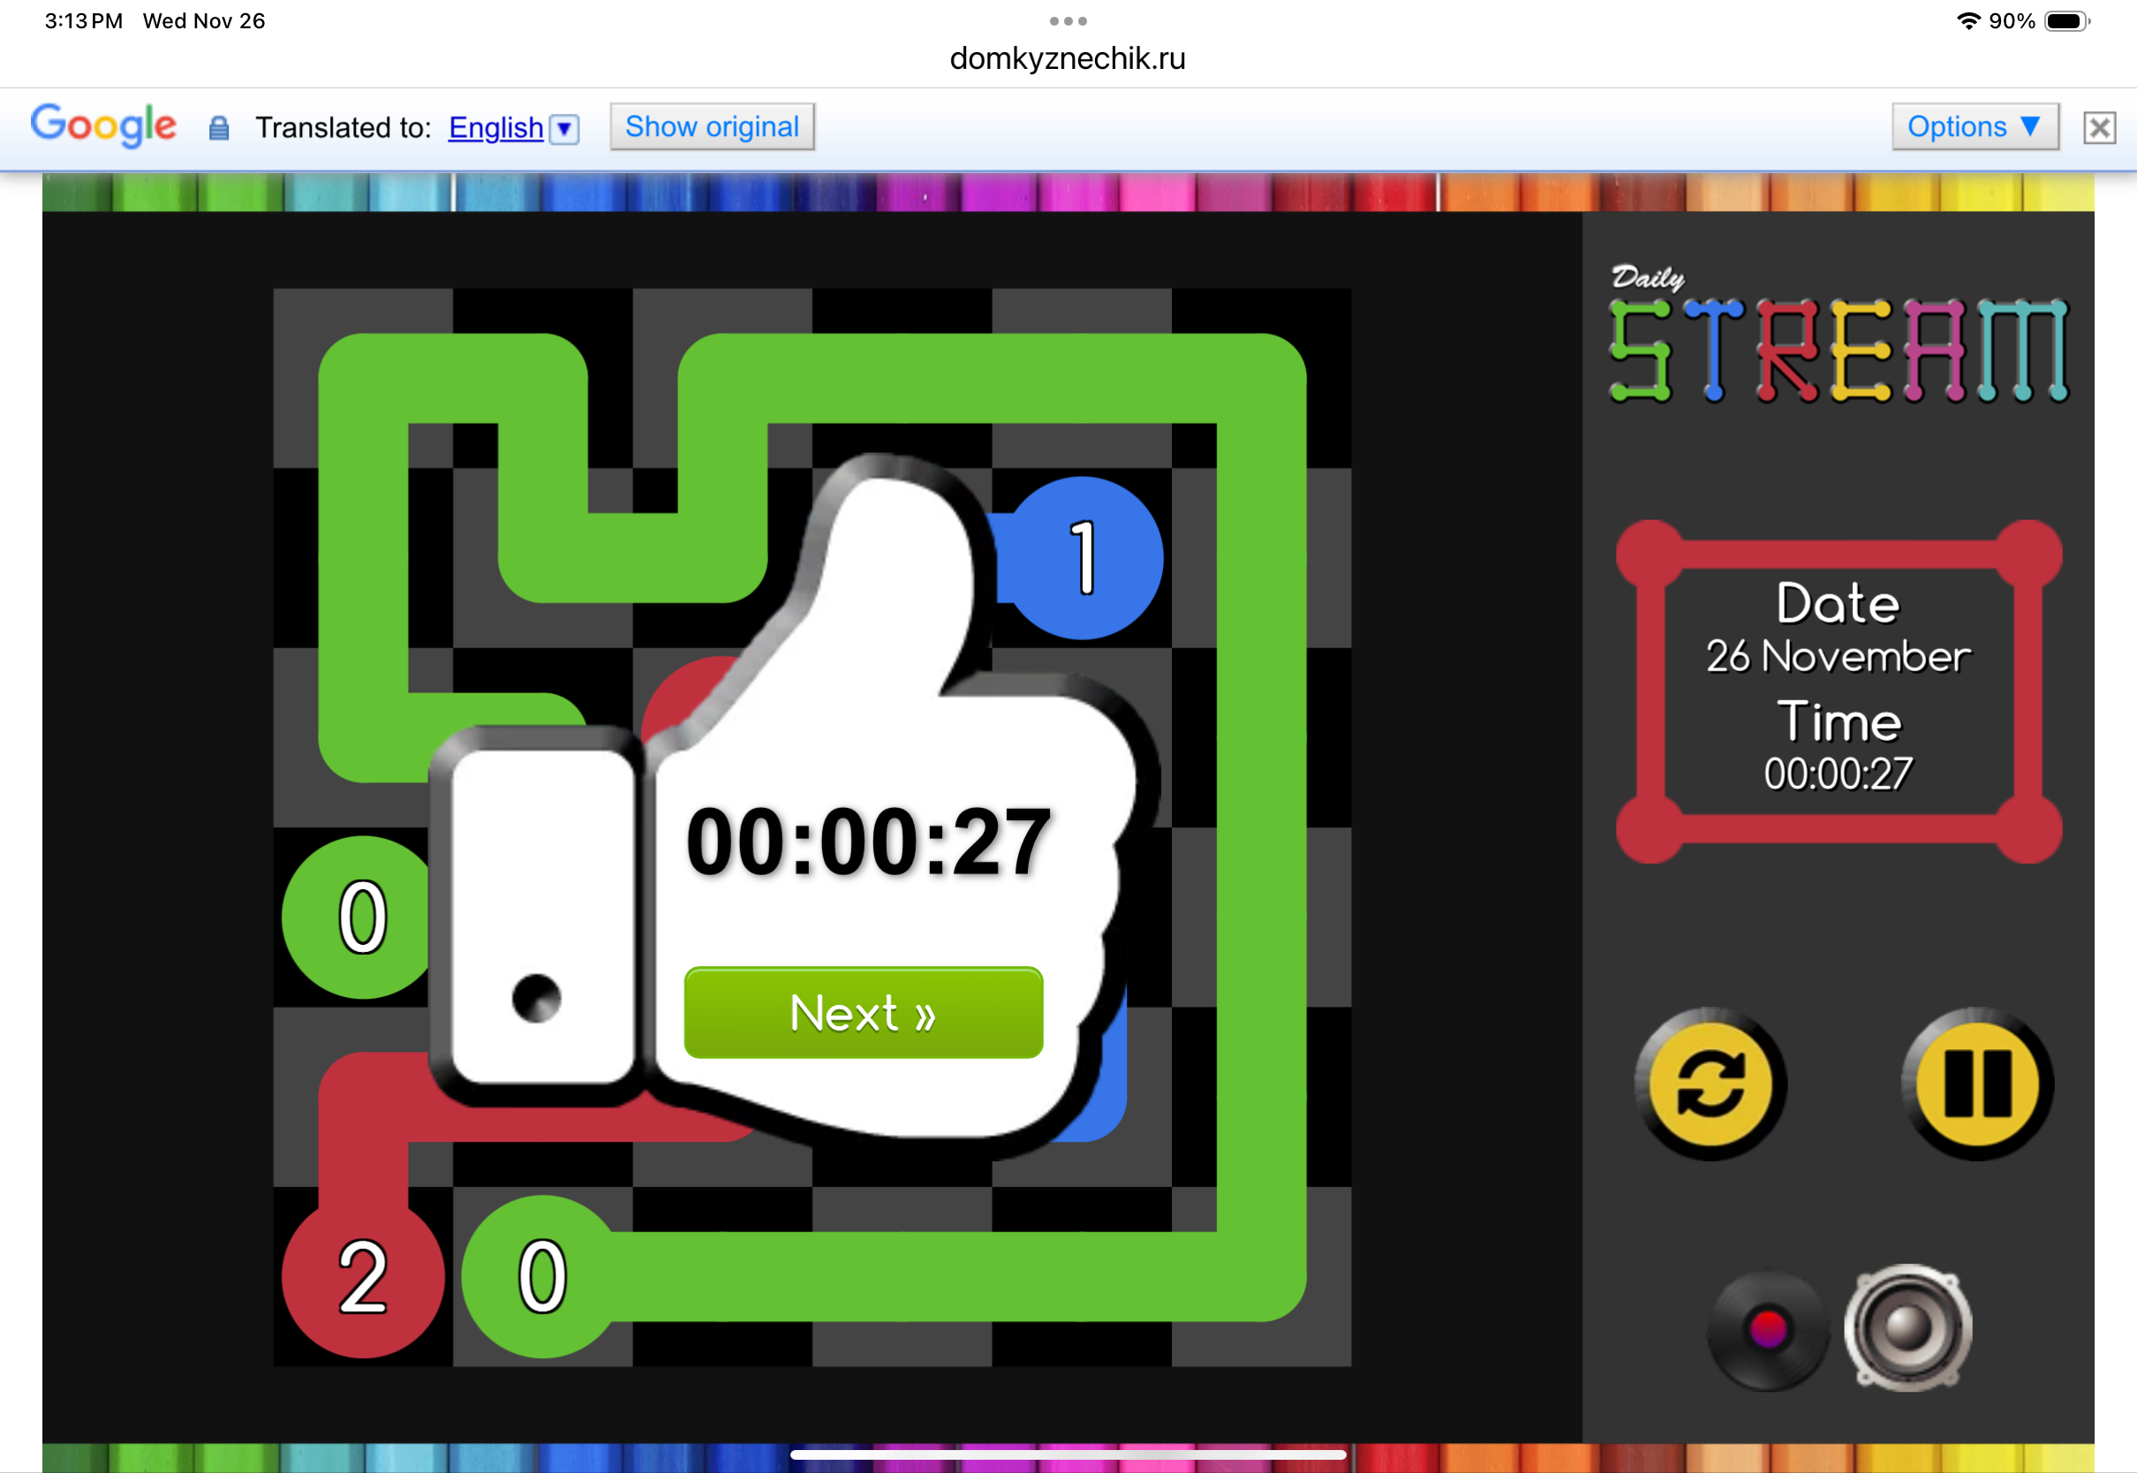This screenshot has width=2137, height=1473.
Task: Close the Google Translate bar
Action: (2099, 127)
